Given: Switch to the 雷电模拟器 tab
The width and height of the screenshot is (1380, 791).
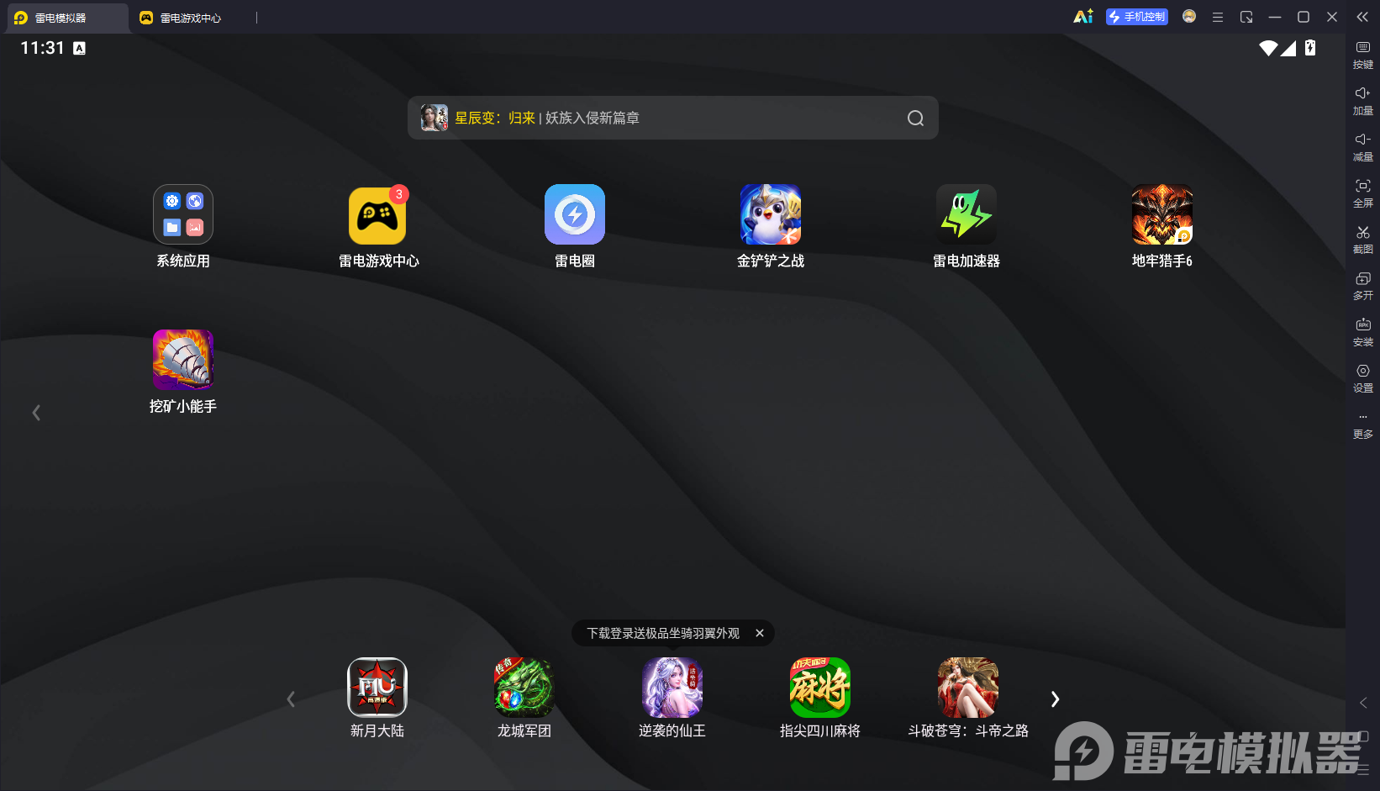Looking at the screenshot, I should pyautogui.click(x=68, y=18).
